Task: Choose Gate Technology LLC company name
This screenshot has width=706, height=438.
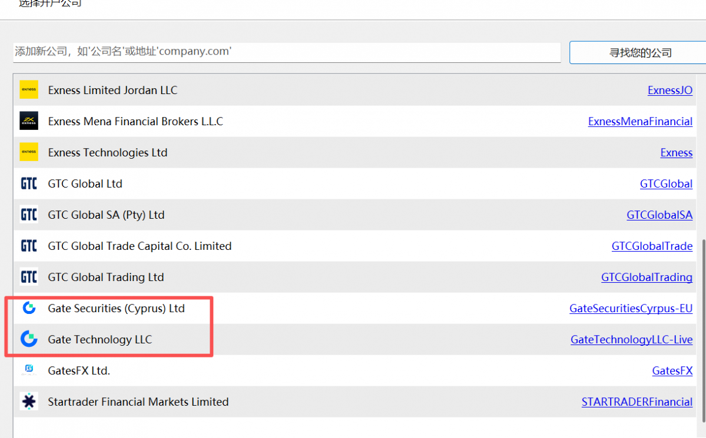Action: [100, 339]
